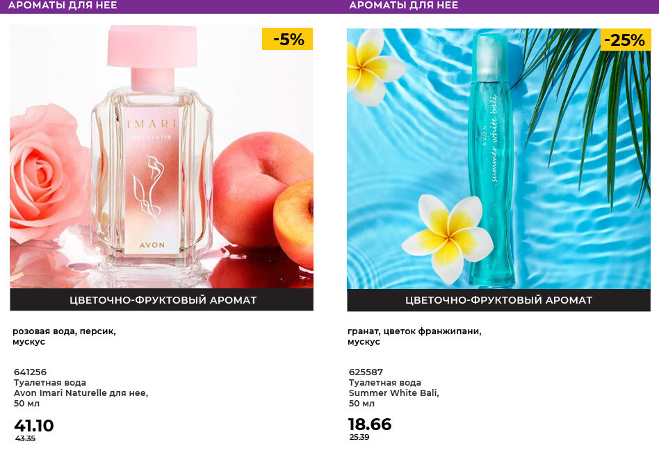
Task: Click the -5% discount badge
Action: (x=288, y=39)
